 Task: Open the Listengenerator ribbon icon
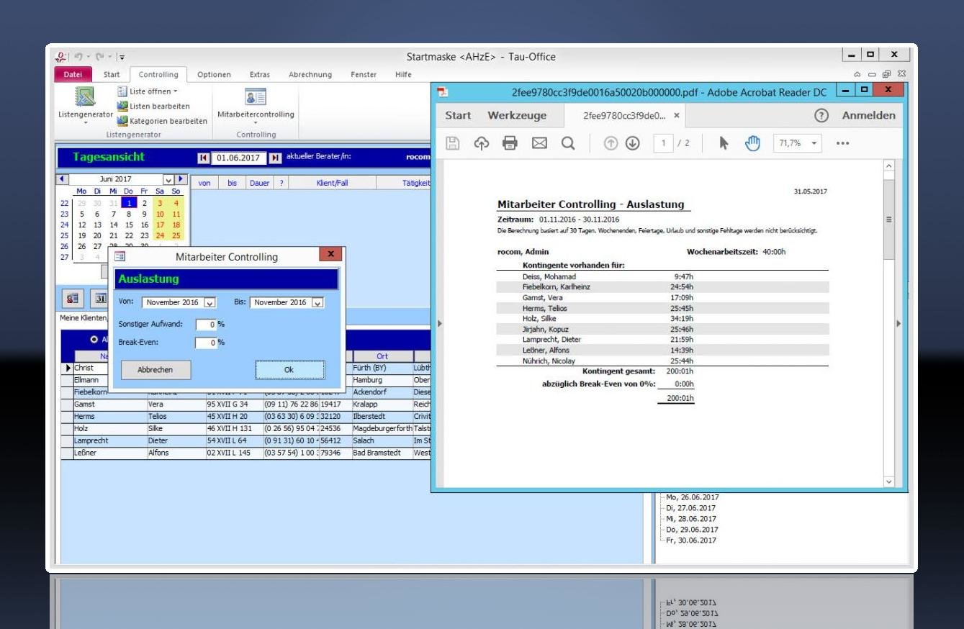pyautogui.click(x=85, y=97)
